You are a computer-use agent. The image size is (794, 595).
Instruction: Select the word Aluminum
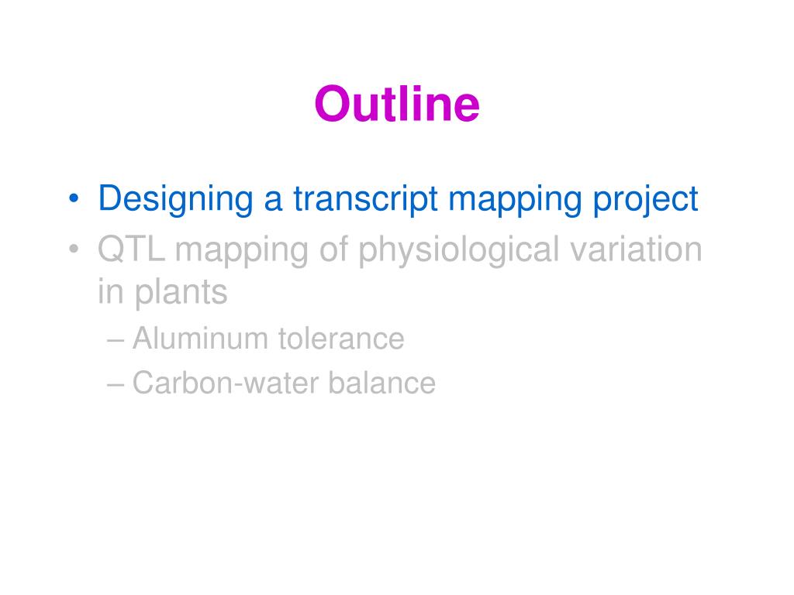[200, 338]
